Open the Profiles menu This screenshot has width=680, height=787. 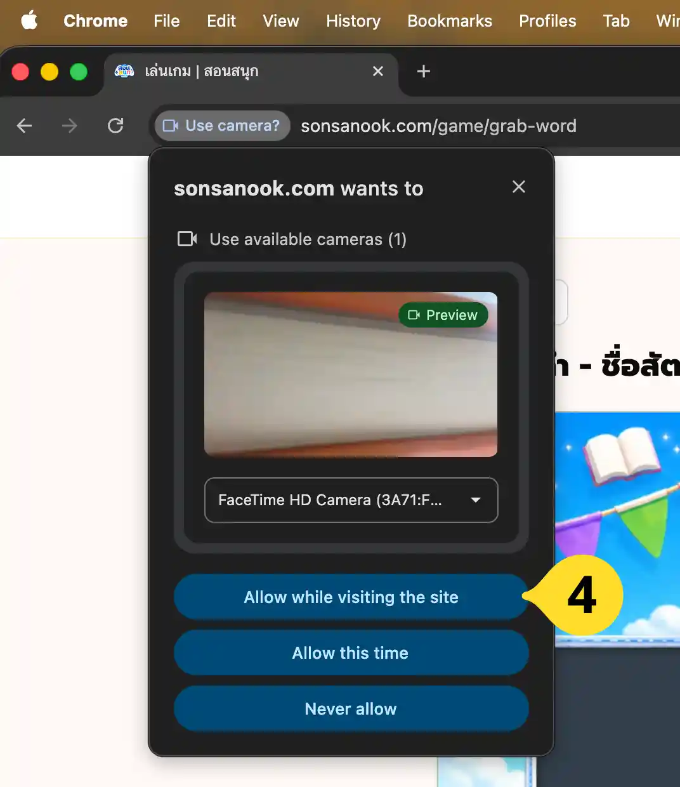click(547, 21)
